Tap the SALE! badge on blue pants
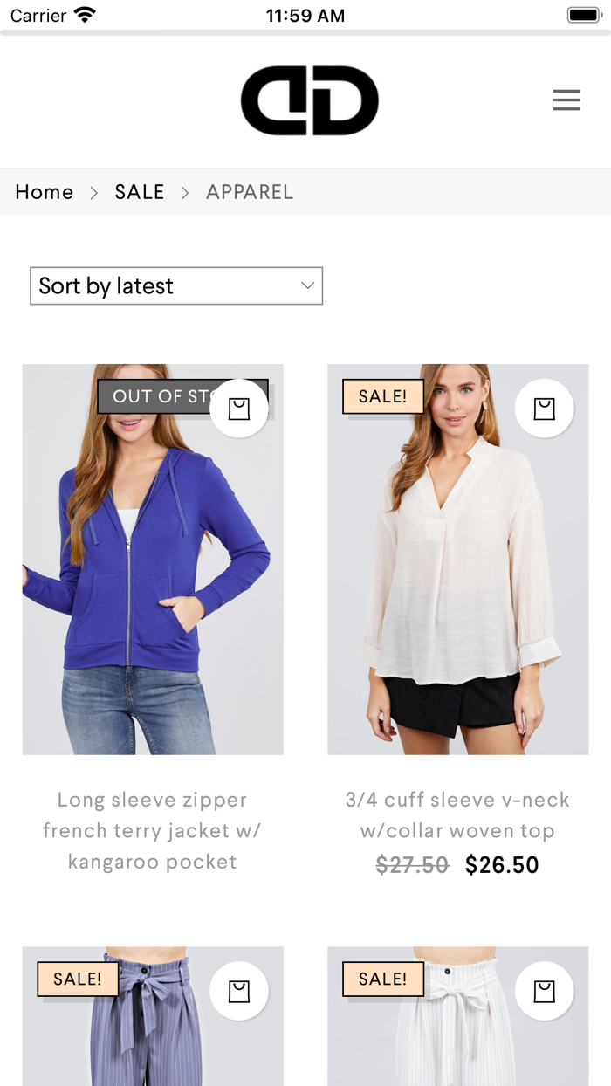611x1086 pixels. [x=78, y=979]
